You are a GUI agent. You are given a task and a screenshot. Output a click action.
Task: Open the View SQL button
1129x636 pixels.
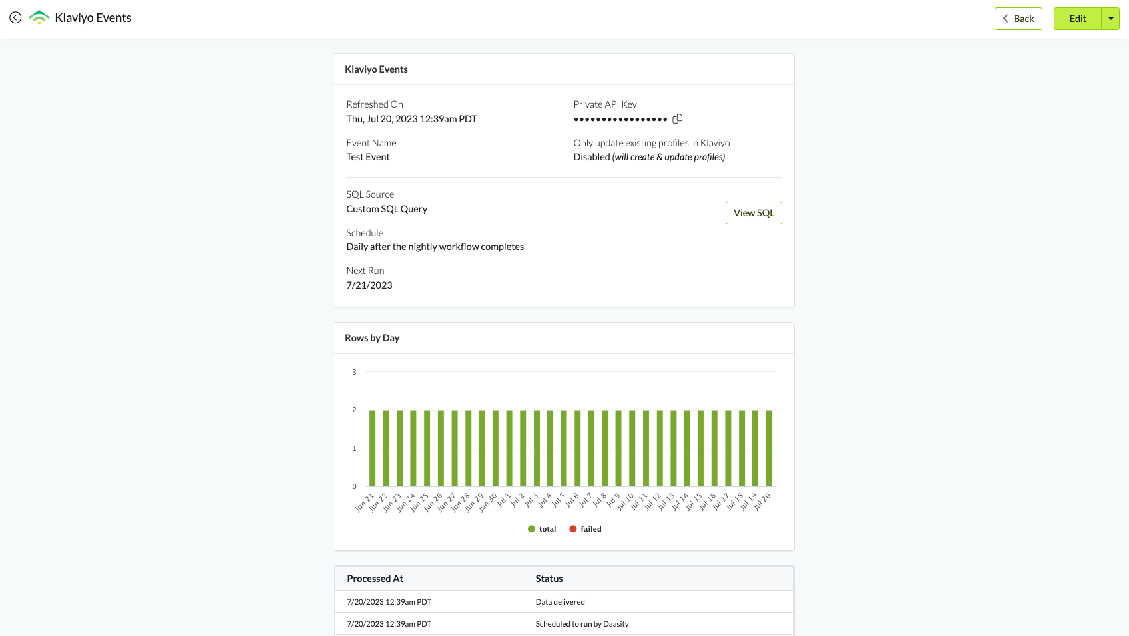(754, 213)
